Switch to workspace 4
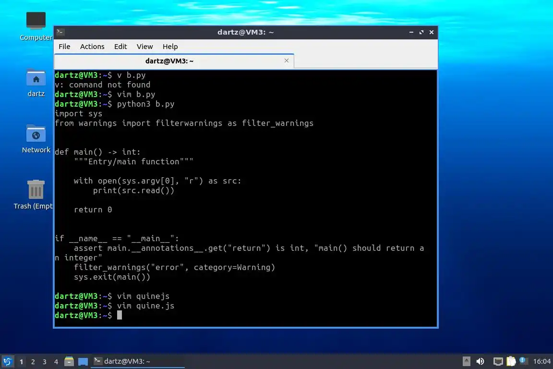 56,362
